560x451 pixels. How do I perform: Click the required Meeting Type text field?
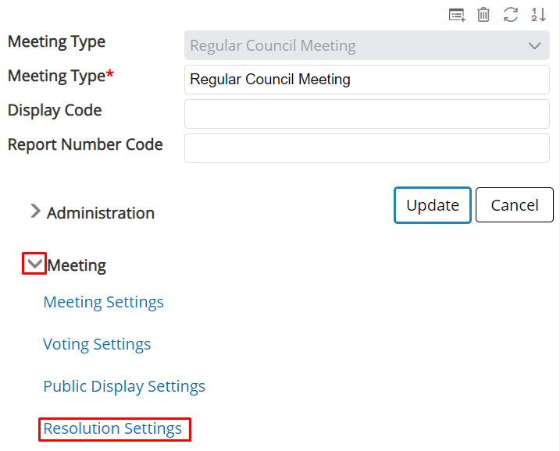[367, 80]
